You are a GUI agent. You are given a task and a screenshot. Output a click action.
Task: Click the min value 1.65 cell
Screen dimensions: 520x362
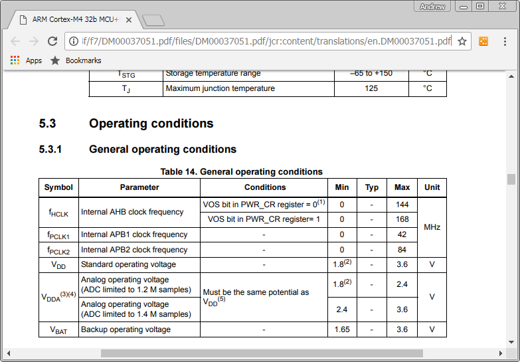tap(342, 329)
